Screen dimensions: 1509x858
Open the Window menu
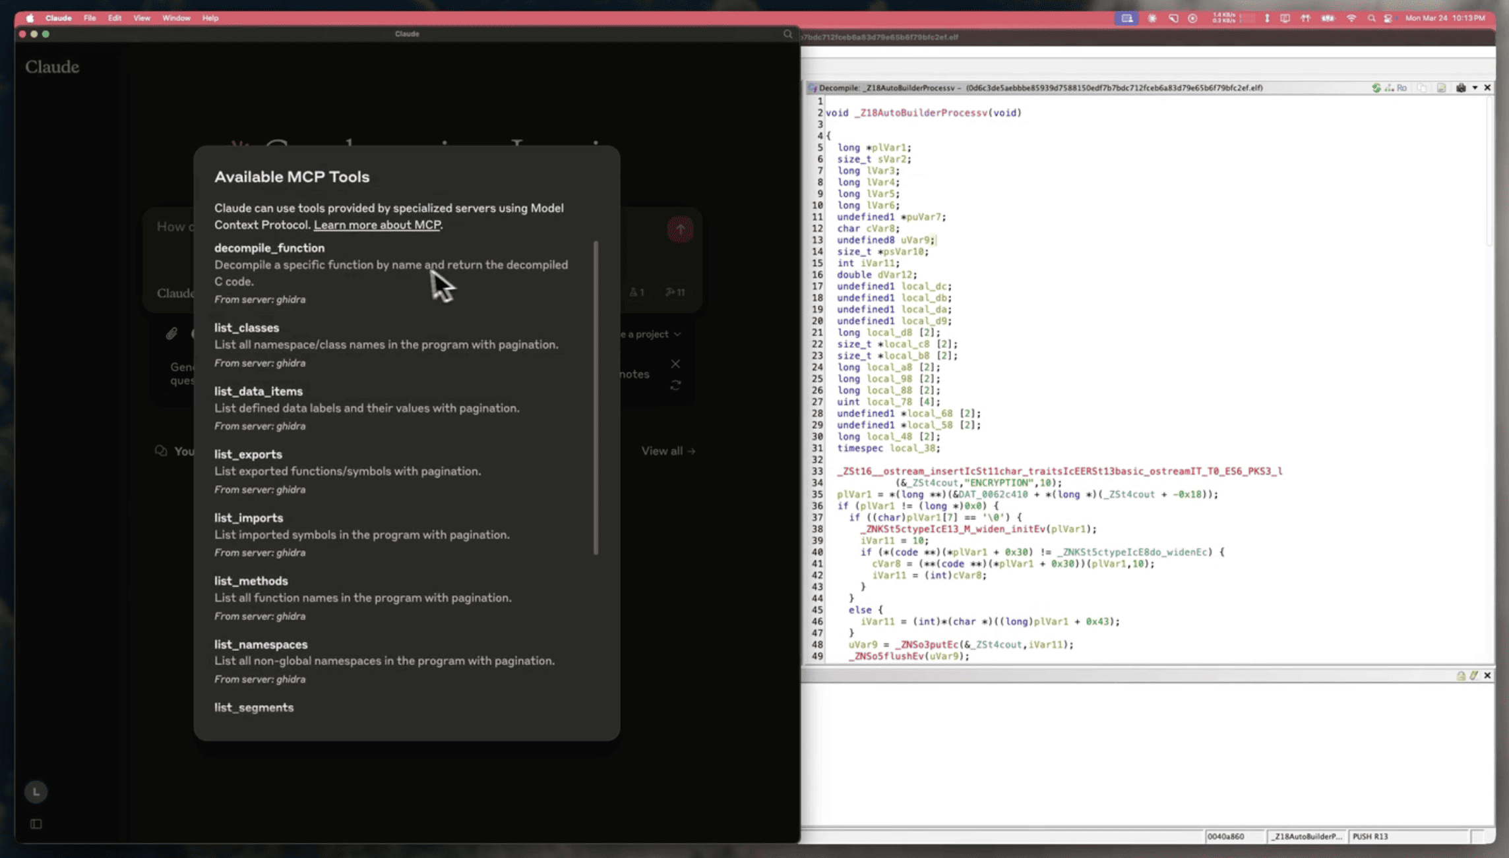(176, 18)
